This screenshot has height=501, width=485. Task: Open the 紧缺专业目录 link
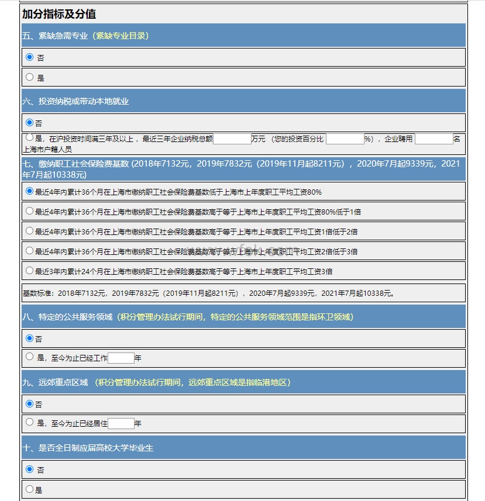tap(122, 36)
